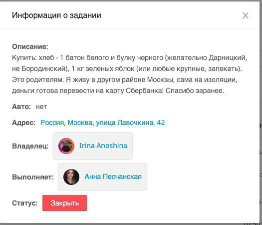Click the line starting не Бородинский
262x225 pixels.
point(127,68)
